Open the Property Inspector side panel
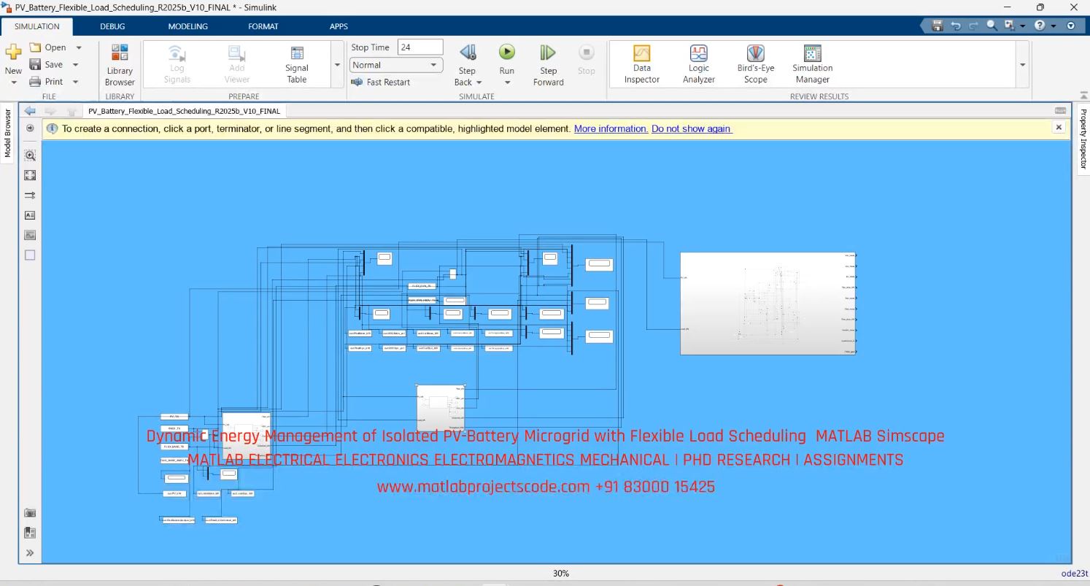The image size is (1090, 586). coord(1083,139)
